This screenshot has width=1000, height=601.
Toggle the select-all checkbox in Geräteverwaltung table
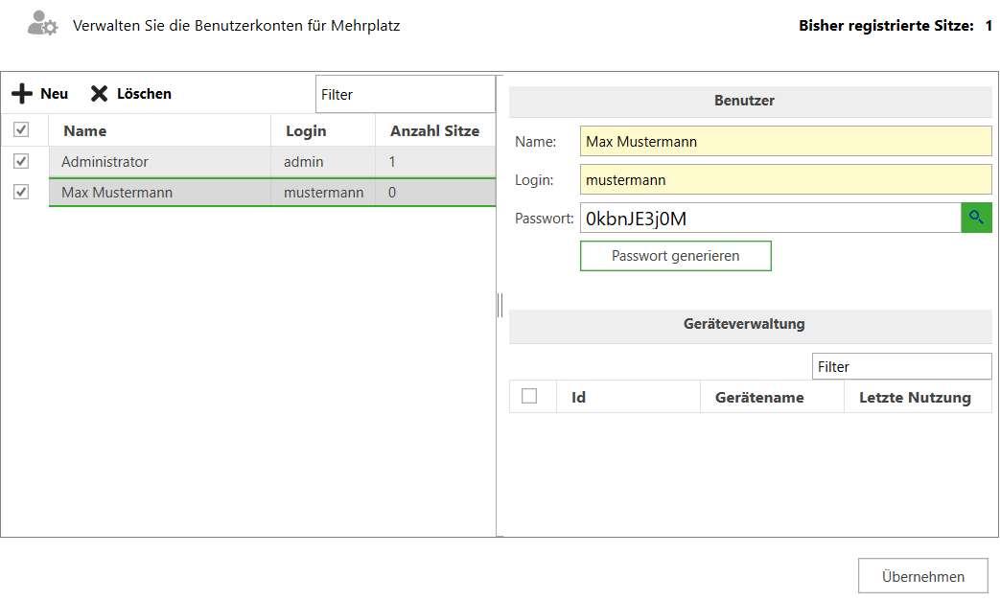click(529, 396)
